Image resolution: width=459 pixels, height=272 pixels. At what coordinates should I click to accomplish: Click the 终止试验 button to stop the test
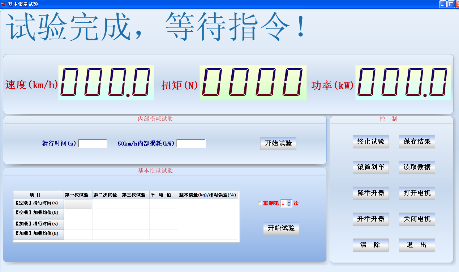370,141
